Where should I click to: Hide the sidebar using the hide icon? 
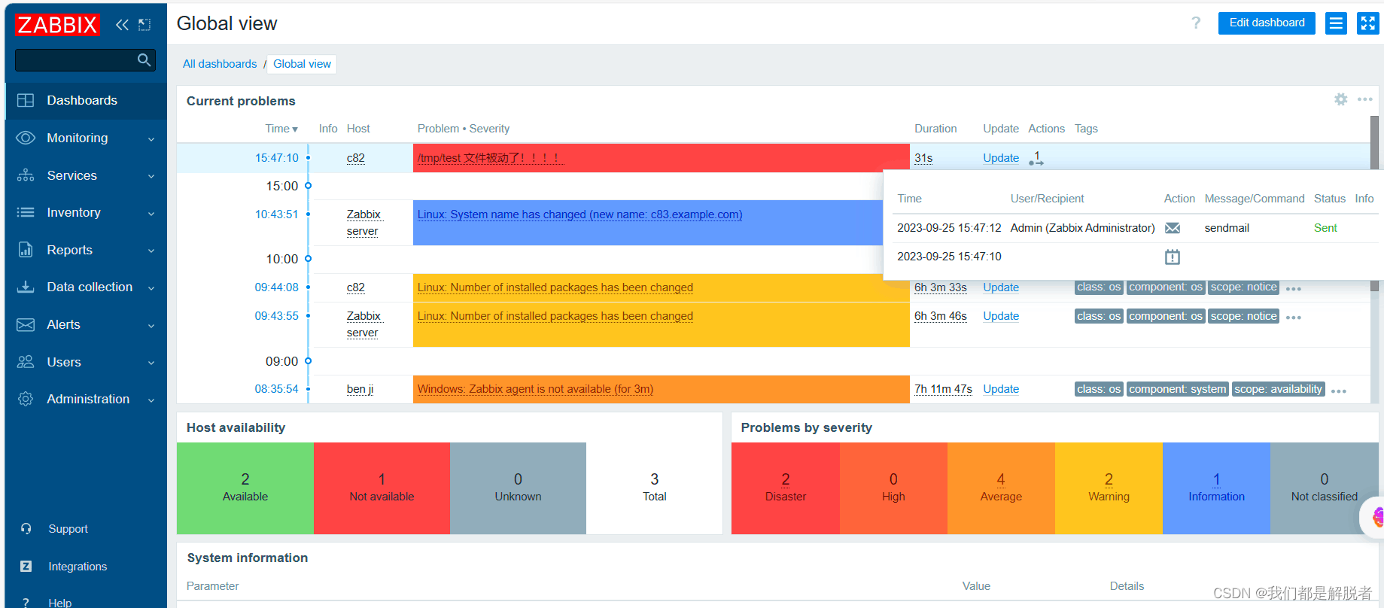click(x=144, y=25)
